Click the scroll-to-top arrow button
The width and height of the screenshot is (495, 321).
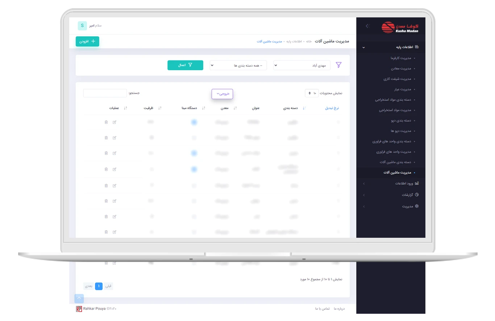79,299
